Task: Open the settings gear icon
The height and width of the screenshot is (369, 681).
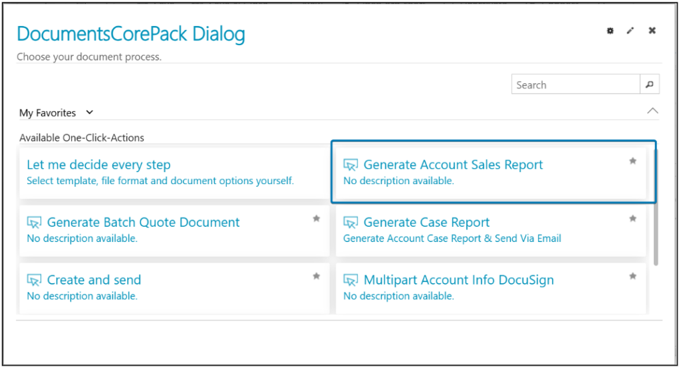Action: tap(611, 31)
